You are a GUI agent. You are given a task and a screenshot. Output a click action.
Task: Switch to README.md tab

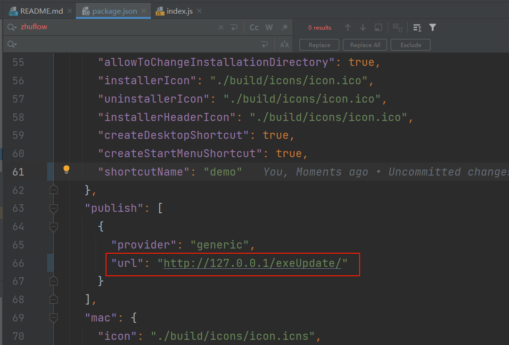36,11
